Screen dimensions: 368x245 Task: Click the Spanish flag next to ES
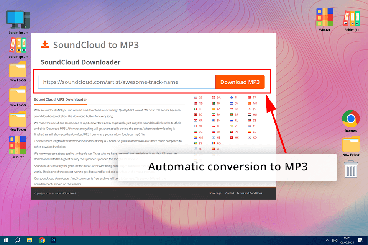coord(250,132)
